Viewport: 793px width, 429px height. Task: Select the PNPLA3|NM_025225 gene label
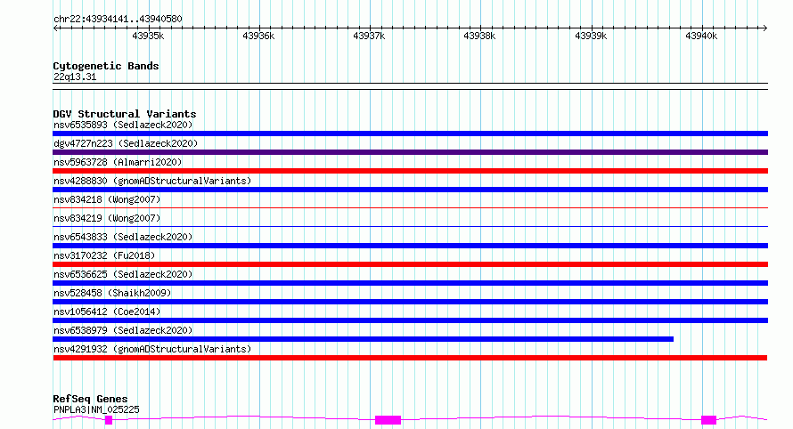(96, 409)
